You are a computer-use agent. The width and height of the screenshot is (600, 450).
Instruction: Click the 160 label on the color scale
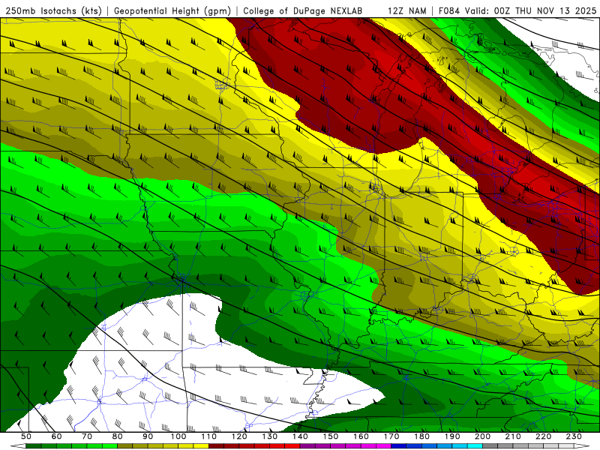361,436
